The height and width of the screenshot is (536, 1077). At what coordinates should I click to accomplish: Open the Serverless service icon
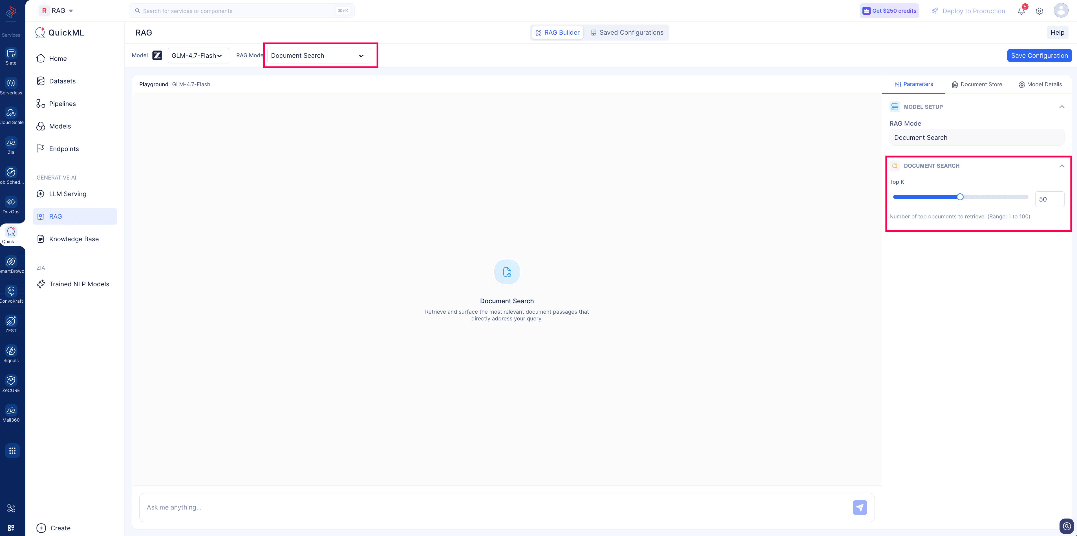click(x=11, y=83)
